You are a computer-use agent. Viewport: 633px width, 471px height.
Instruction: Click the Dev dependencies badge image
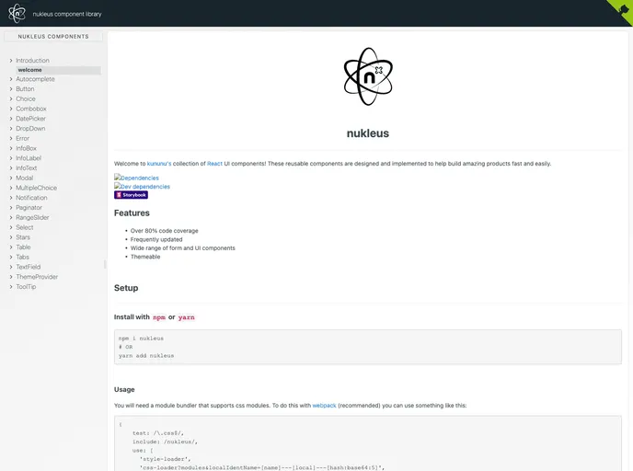[142, 187]
